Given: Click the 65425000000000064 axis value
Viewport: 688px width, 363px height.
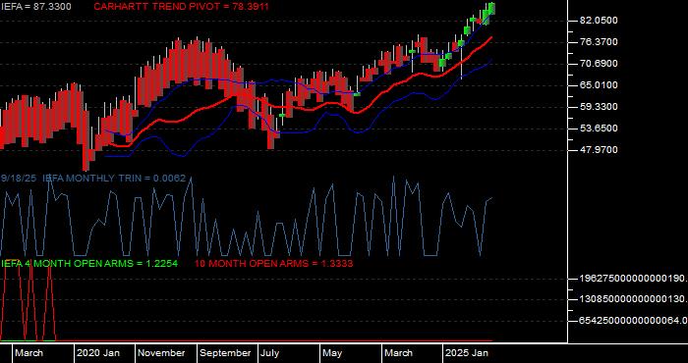Looking at the screenshot, I should click(633, 322).
